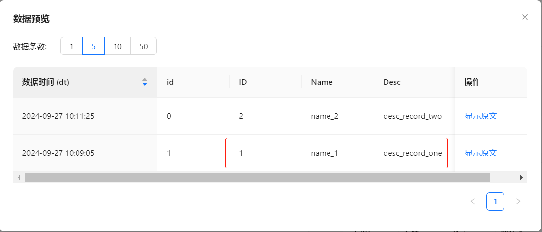This screenshot has height=232, width=542.
Task: Set 数据条数 to 5
Action: tap(94, 46)
